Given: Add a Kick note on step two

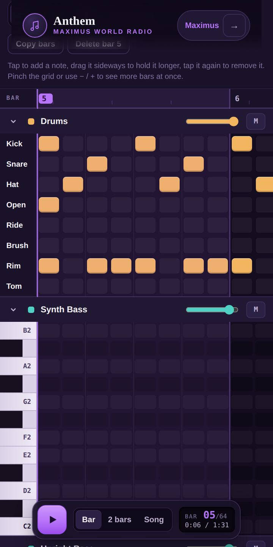Looking at the screenshot, I should point(73,144).
